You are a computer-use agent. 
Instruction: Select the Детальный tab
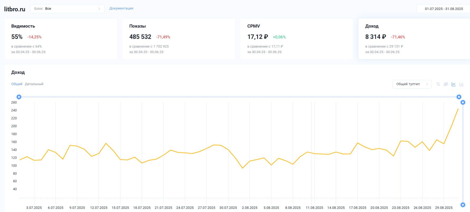click(x=34, y=84)
